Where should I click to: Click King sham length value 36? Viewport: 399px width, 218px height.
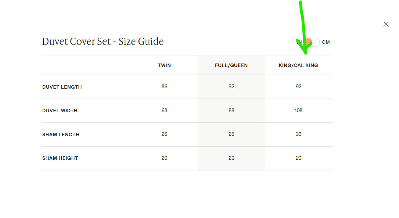click(x=298, y=134)
